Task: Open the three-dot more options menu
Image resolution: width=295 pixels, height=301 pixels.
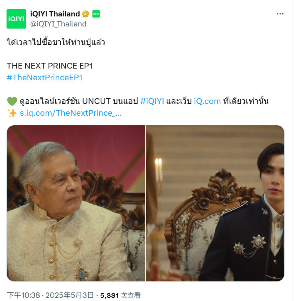Action: point(280,14)
